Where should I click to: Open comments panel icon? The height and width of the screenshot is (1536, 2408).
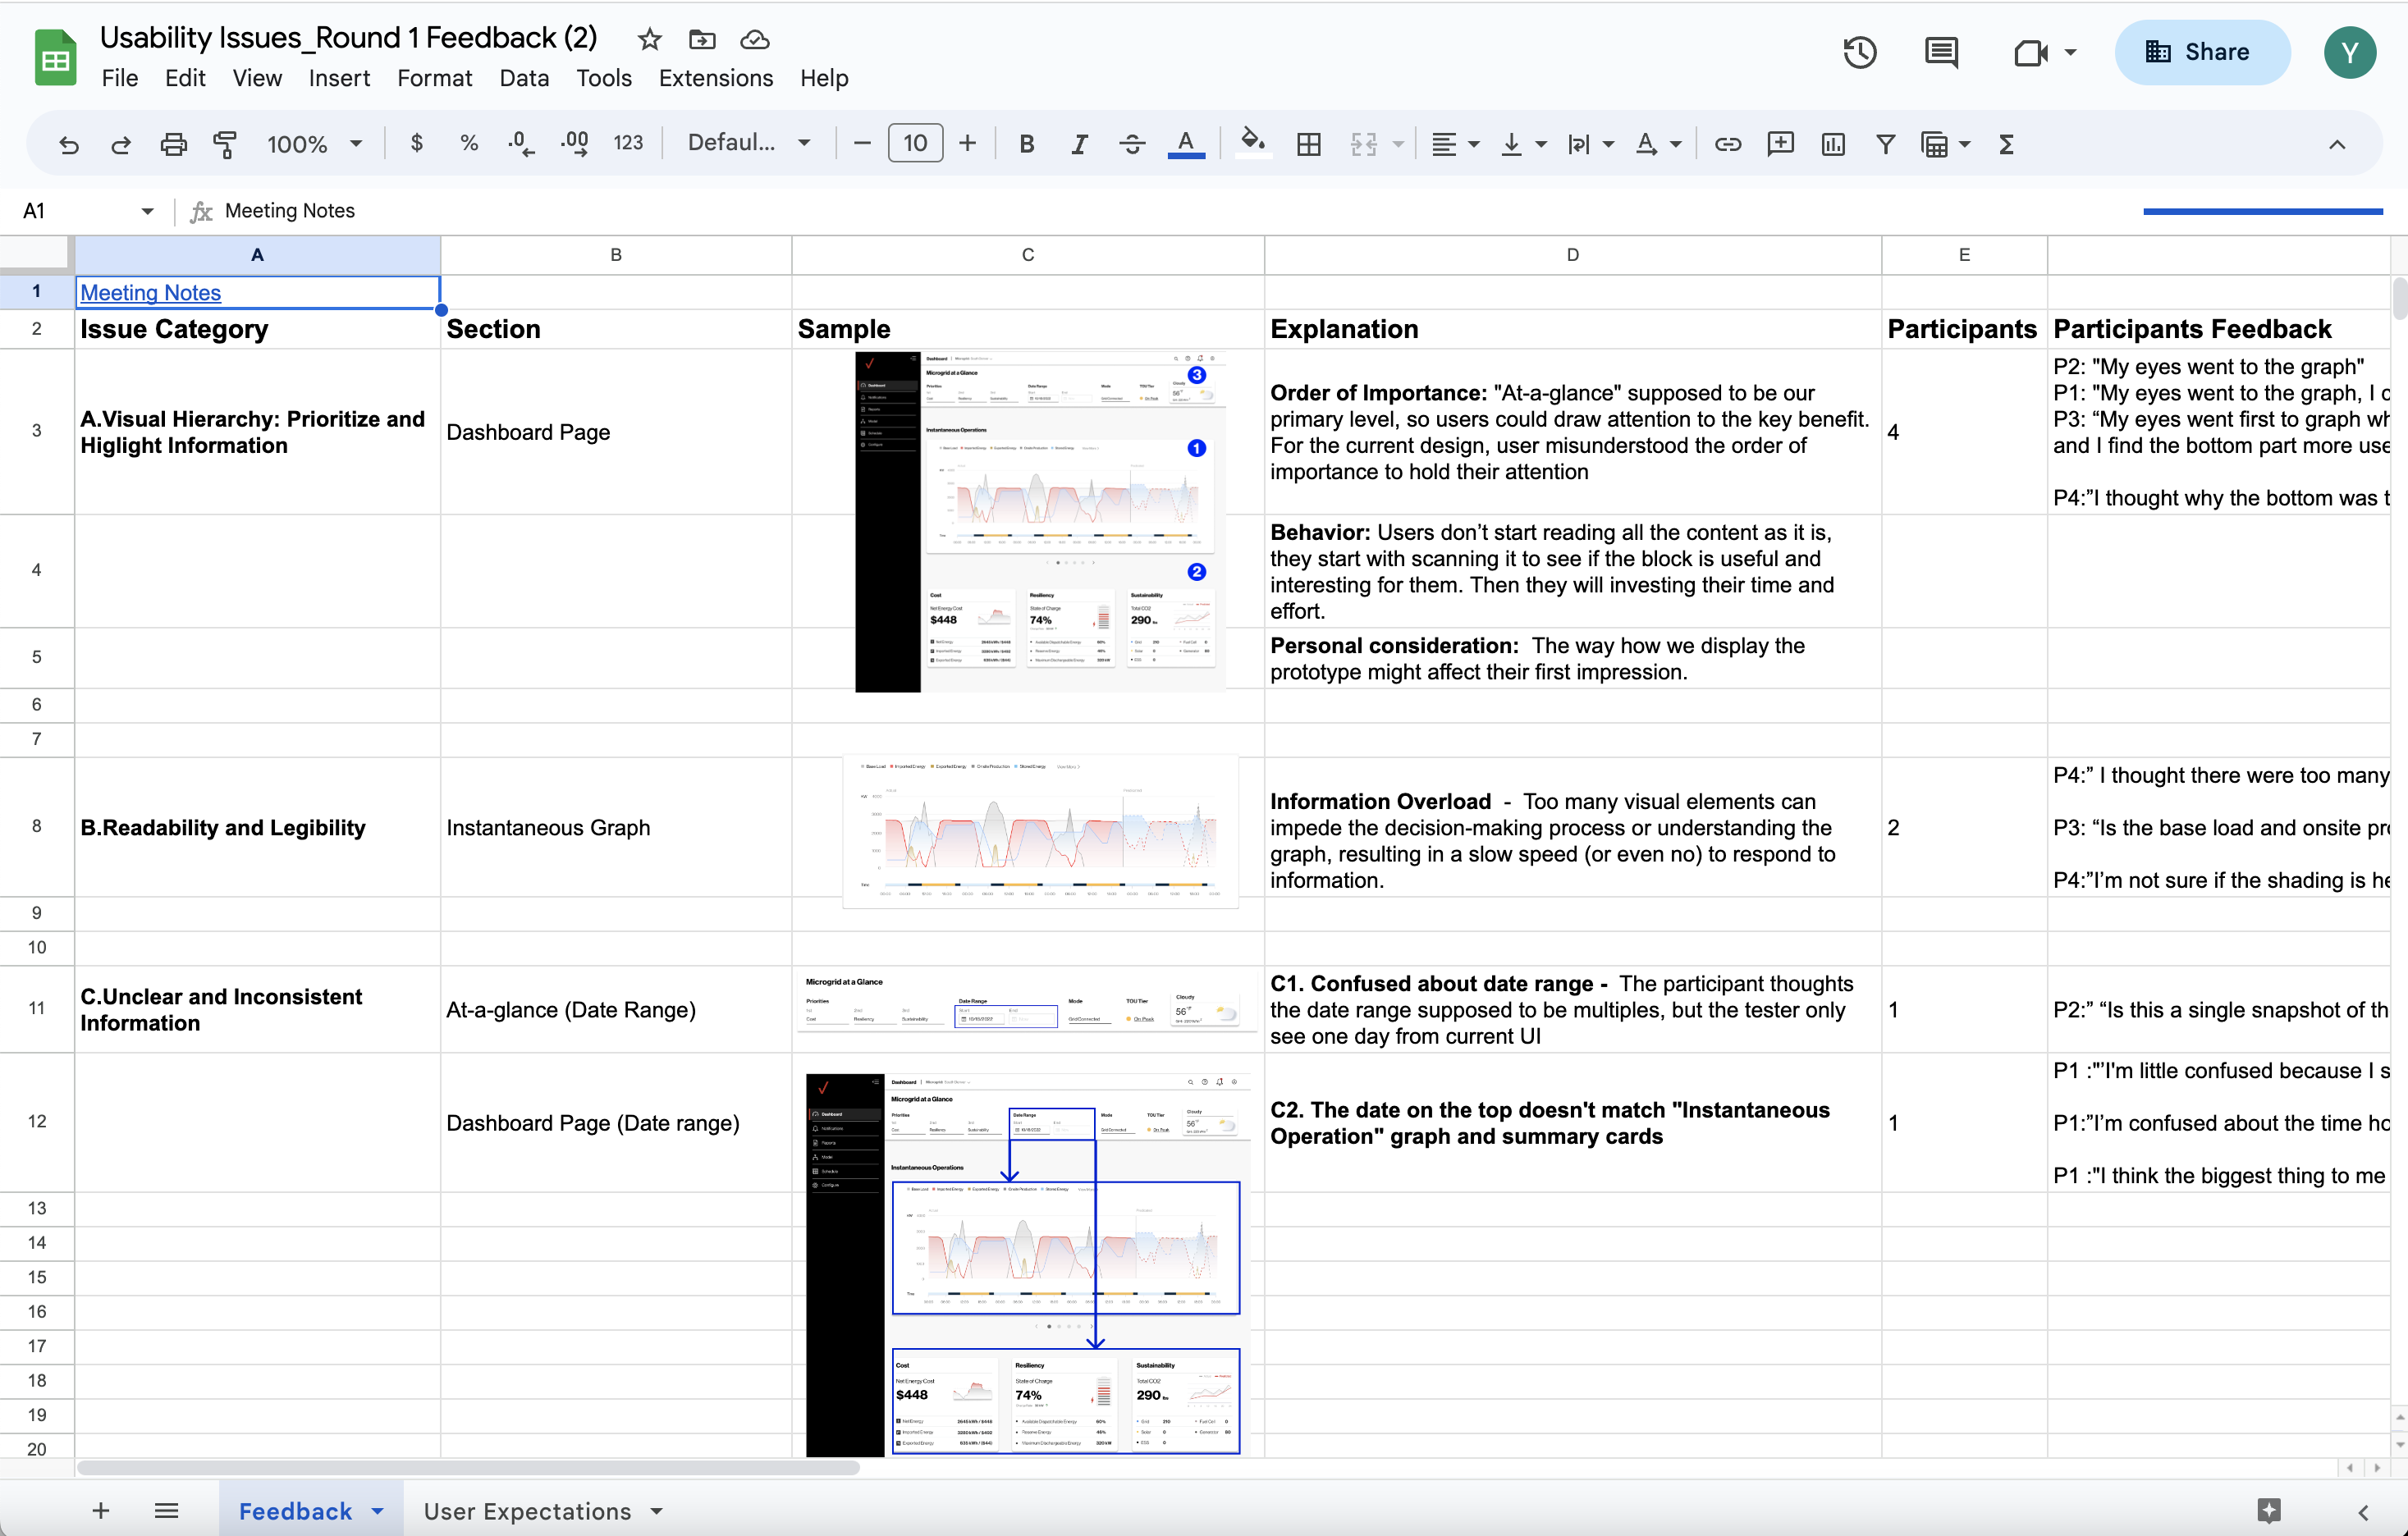[x=1941, y=52]
